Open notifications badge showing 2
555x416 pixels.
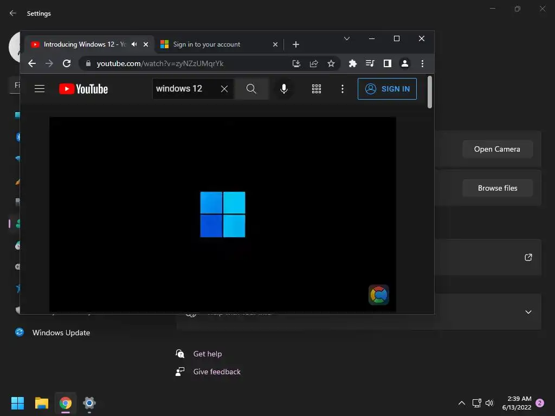[540, 403]
